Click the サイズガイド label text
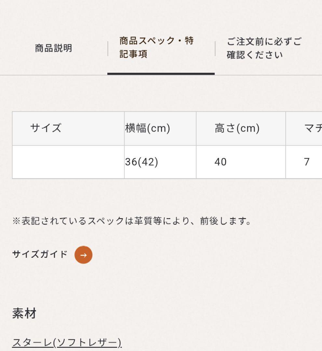The width and height of the screenshot is (322, 351). pyautogui.click(x=39, y=254)
